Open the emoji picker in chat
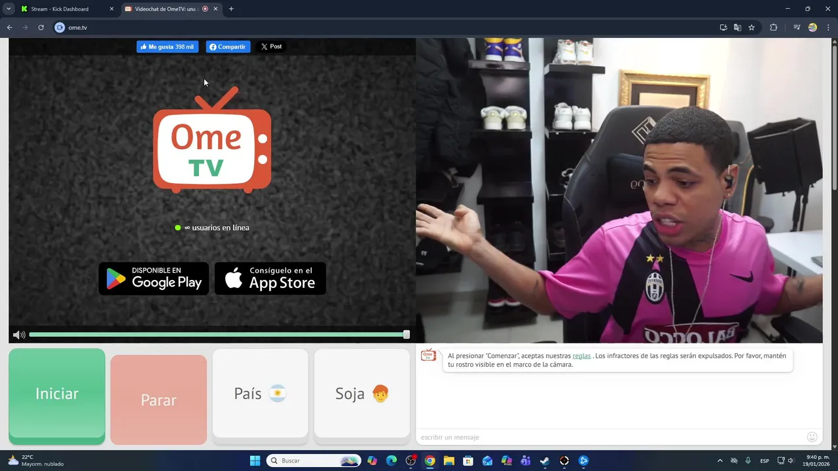Screen dimensions: 838x471 812,437
